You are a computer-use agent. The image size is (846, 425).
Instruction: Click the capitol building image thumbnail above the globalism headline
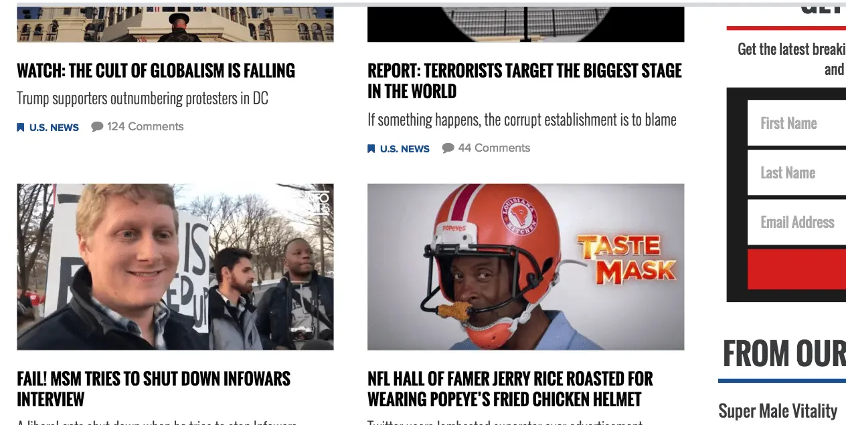coord(175,25)
